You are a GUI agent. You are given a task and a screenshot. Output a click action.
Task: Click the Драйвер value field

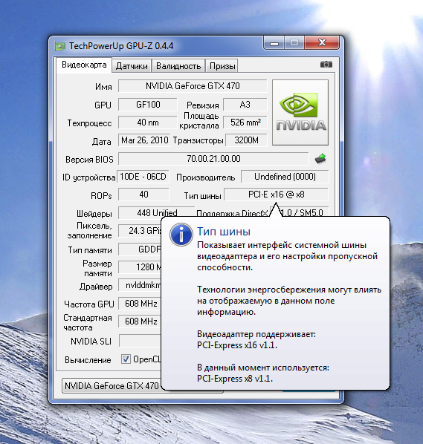[x=140, y=285]
